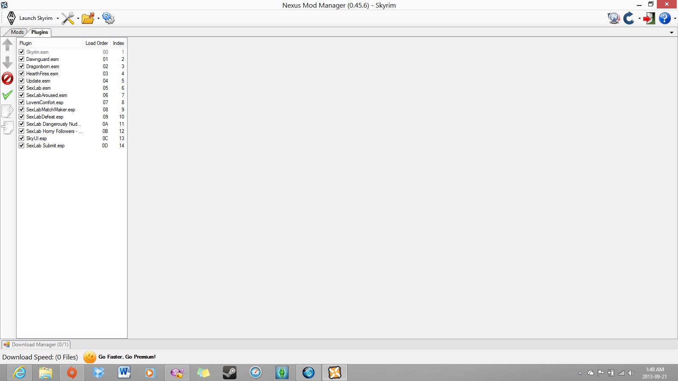
Task: Open the Settings gears icon
Action: pyautogui.click(x=108, y=18)
